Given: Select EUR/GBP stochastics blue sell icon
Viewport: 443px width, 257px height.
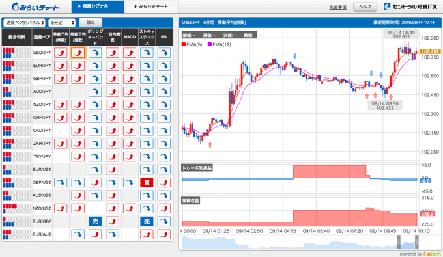Looking at the screenshot, I should coord(147,221).
